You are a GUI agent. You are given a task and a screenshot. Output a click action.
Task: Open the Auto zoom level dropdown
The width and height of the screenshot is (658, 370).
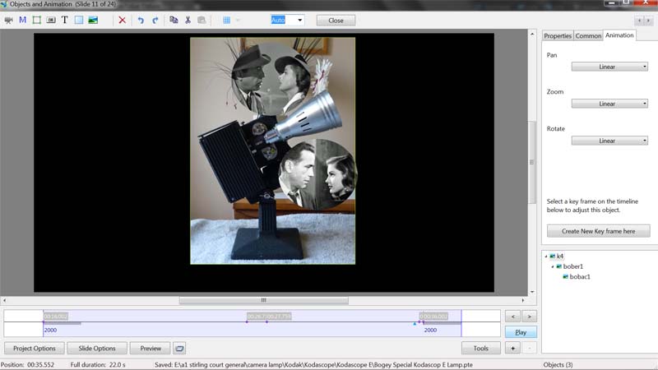tap(299, 20)
